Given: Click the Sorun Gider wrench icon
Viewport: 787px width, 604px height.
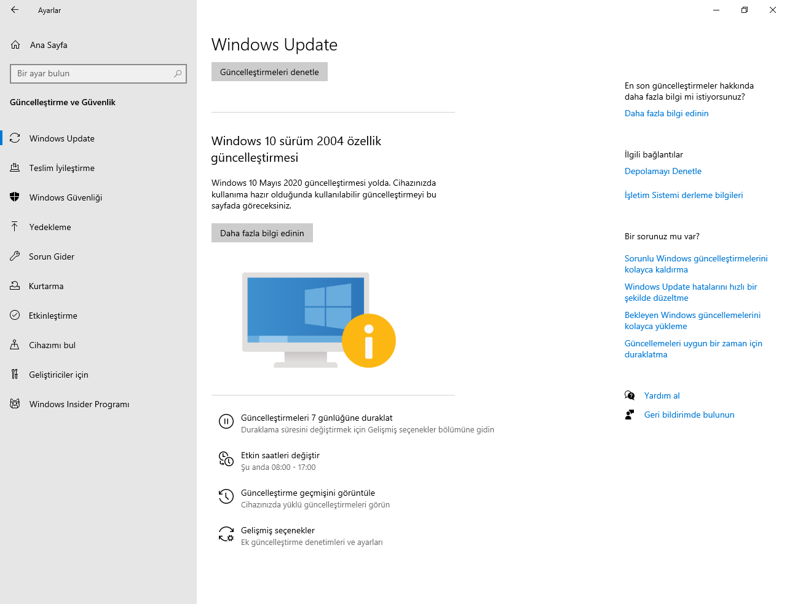Looking at the screenshot, I should 15,256.
